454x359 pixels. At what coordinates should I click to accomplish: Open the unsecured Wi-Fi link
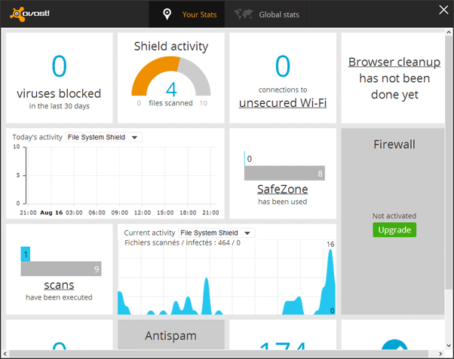(283, 103)
